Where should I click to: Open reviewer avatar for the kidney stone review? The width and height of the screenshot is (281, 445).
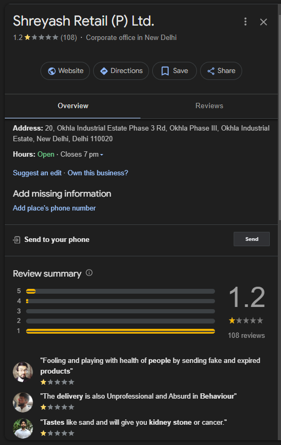tap(23, 428)
